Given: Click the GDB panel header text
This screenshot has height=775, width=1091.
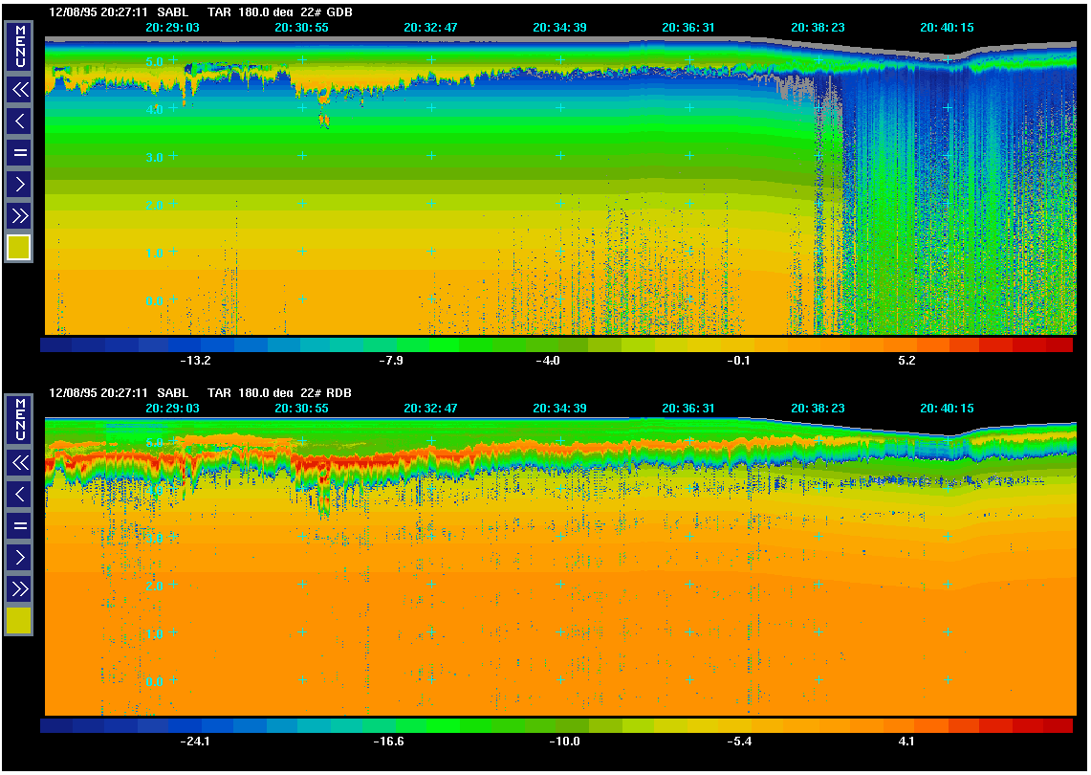Looking at the screenshot, I should tap(207, 12).
